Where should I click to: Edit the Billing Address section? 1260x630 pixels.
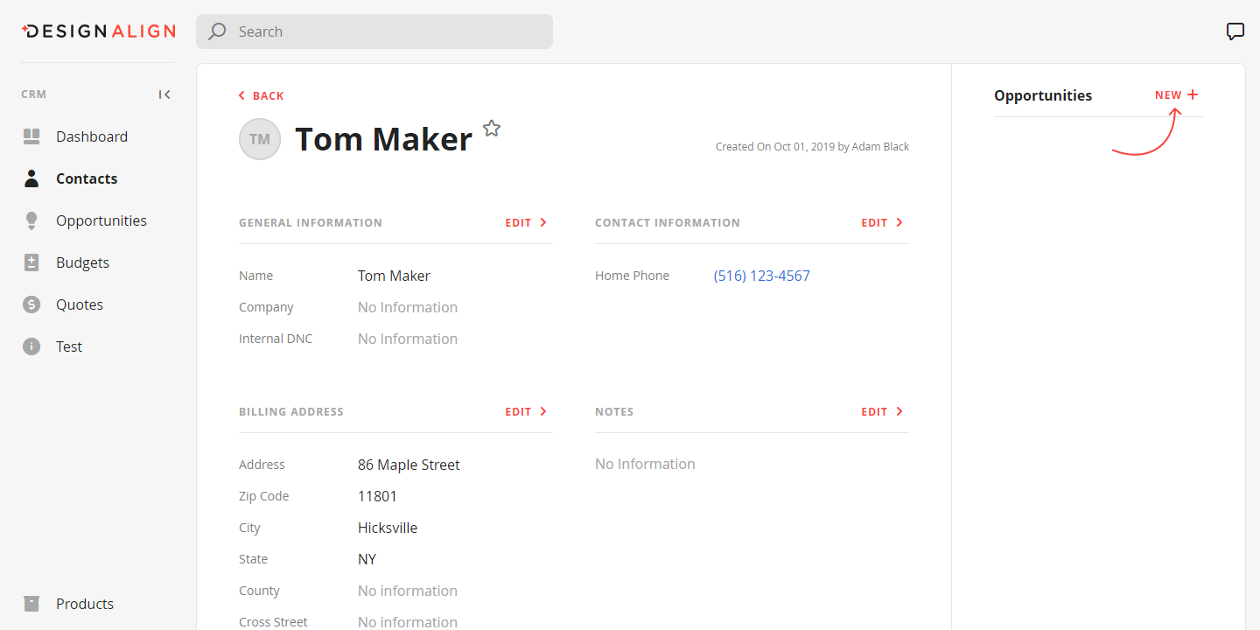coord(526,411)
